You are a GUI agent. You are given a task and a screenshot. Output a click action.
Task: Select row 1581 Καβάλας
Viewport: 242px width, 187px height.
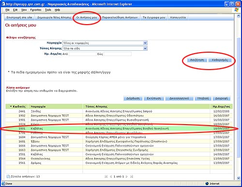pos(119,154)
